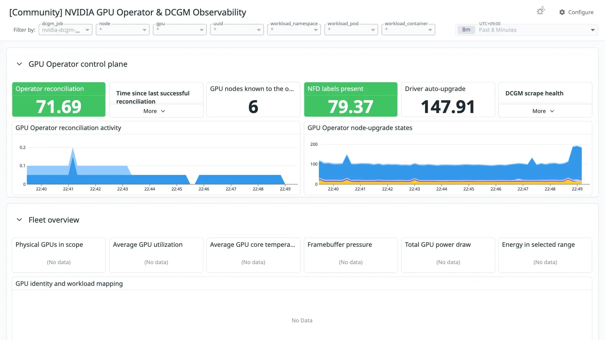The height and width of the screenshot is (340, 605).
Task: Open the Past 8 Minutes time picker
Action: pyautogui.click(x=527, y=30)
